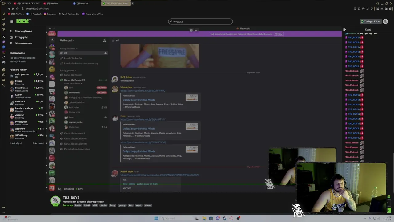Click the stream tag
The width and height of the screenshot is (394, 222).
[x=148, y=205]
